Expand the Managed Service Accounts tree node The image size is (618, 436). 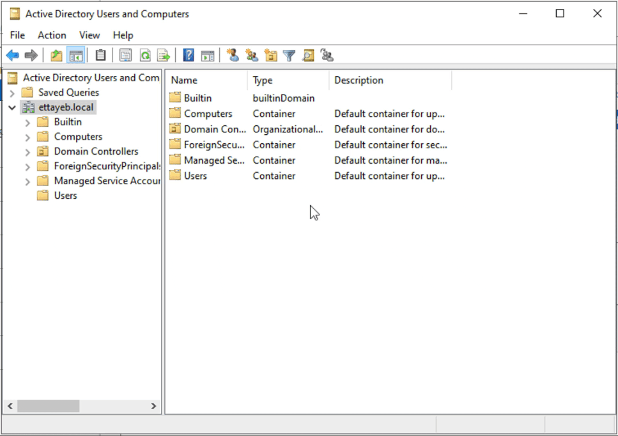click(27, 182)
